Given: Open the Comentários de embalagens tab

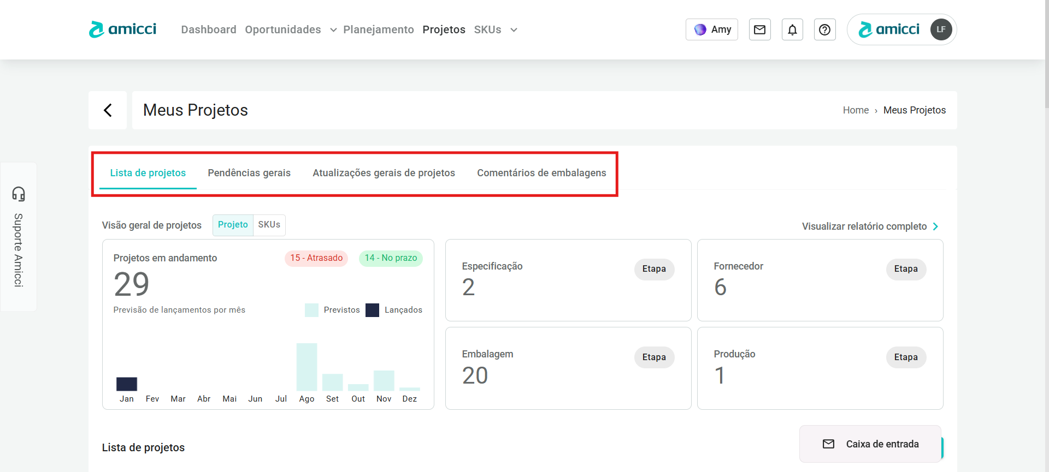Looking at the screenshot, I should pos(541,173).
